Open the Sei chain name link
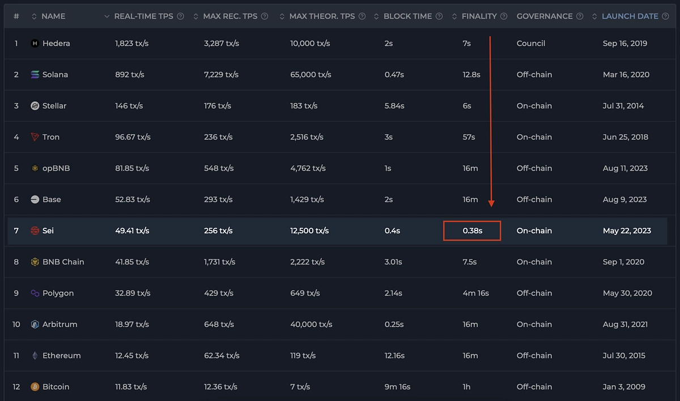The width and height of the screenshot is (680, 401). tap(48, 231)
